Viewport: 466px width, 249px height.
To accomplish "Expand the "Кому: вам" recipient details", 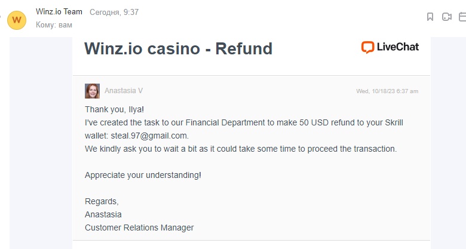I will (x=54, y=24).
